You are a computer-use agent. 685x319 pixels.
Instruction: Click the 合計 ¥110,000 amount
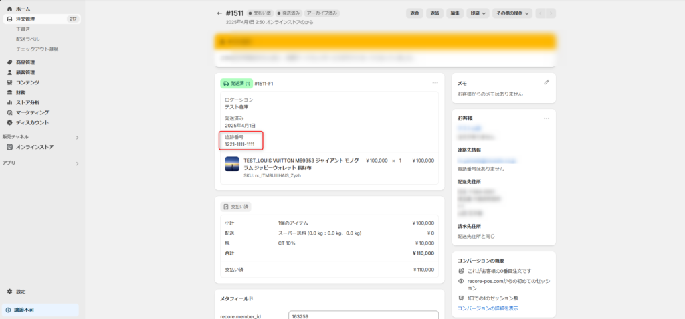coord(423,253)
